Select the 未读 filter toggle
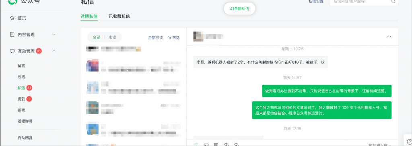Viewport: 412px width, 146px height. (x=112, y=37)
